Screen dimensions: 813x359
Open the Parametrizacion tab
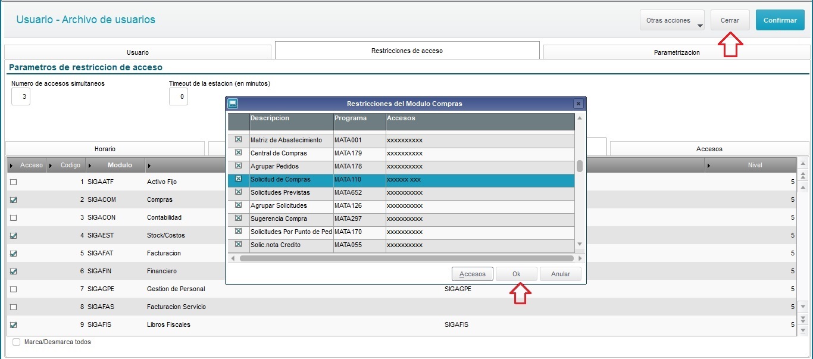coord(677,52)
